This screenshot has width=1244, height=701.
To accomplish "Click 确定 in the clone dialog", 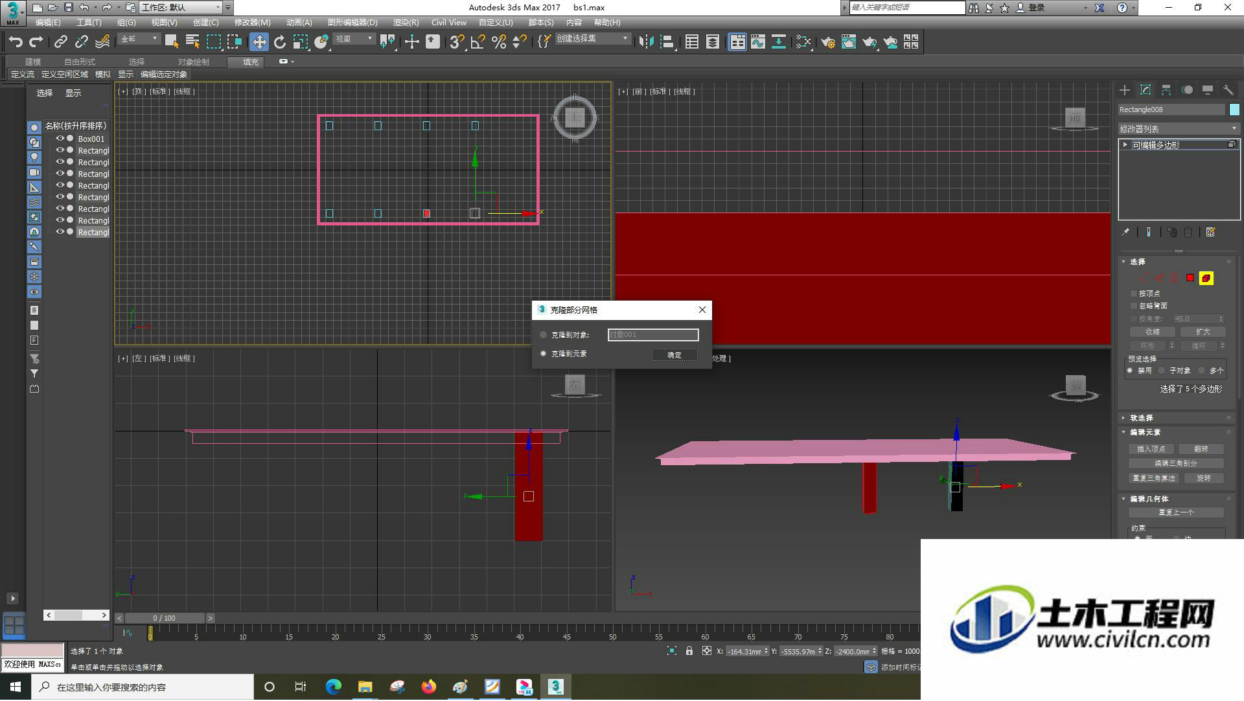I will point(674,355).
